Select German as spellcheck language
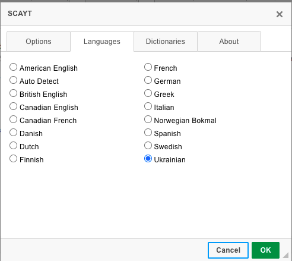Viewport: 292px width, 261px height. pyautogui.click(x=148, y=80)
